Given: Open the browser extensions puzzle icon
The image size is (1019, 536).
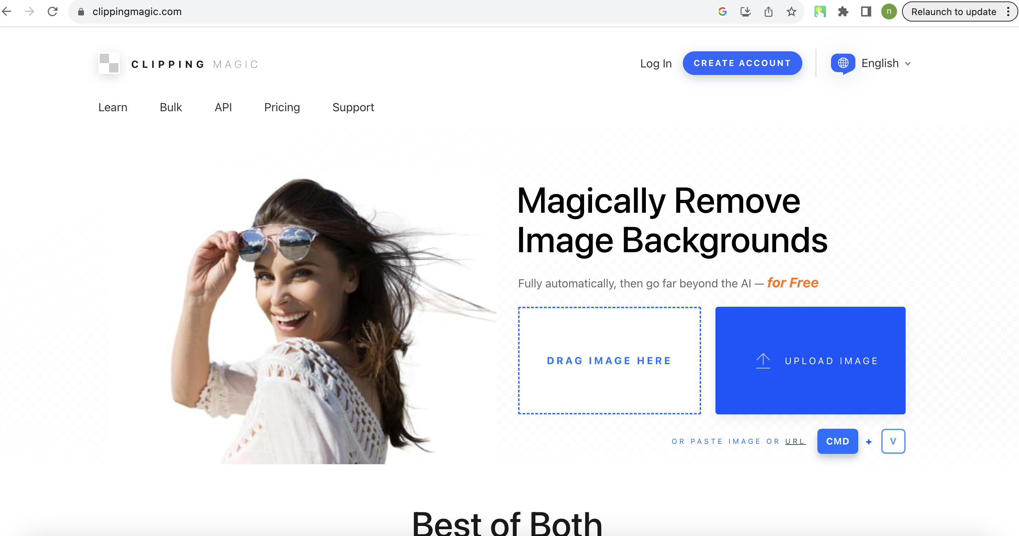Looking at the screenshot, I should [x=843, y=11].
